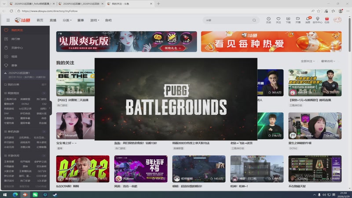352x198 pixels.
Task: Open the 吃神 stream thumbnail
Action: pyautogui.click(x=257, y=169)
